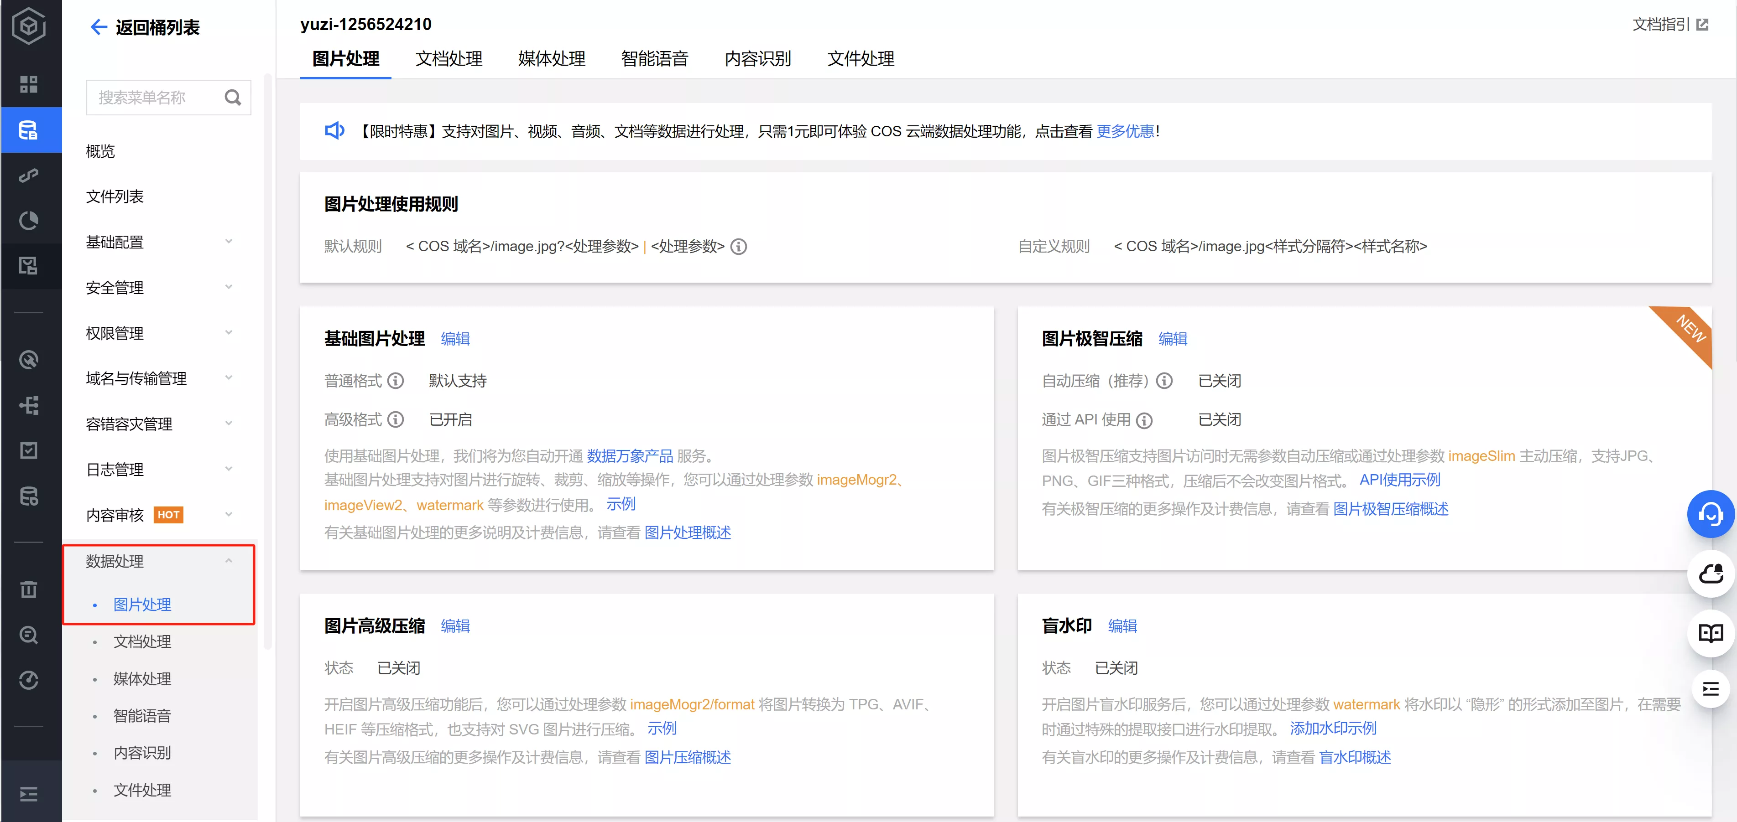
Task: Open the customer service headset button
Action: pos(1711,514)
